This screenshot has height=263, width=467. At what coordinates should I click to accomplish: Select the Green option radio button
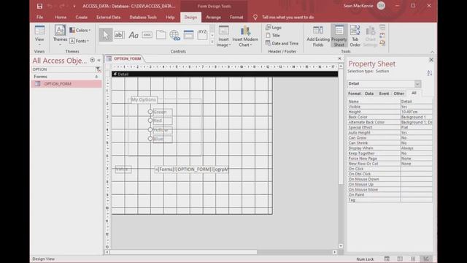(x=150, y=112)
